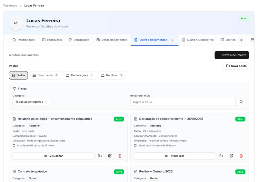Create a folder with Nova pasta

point(236,66)
